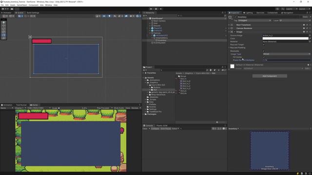Select the Rotate tool in scene toolbar
This screenshot has width=312, height=175.
tap(3, 29)
